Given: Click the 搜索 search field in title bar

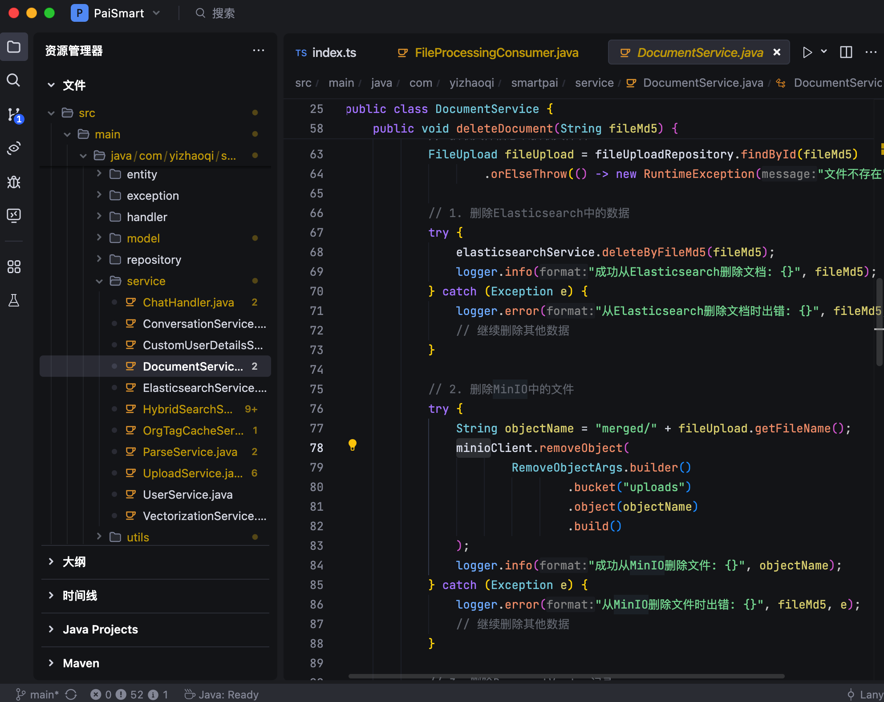Looking at the screenshot, I should click(x=223, y=13).
